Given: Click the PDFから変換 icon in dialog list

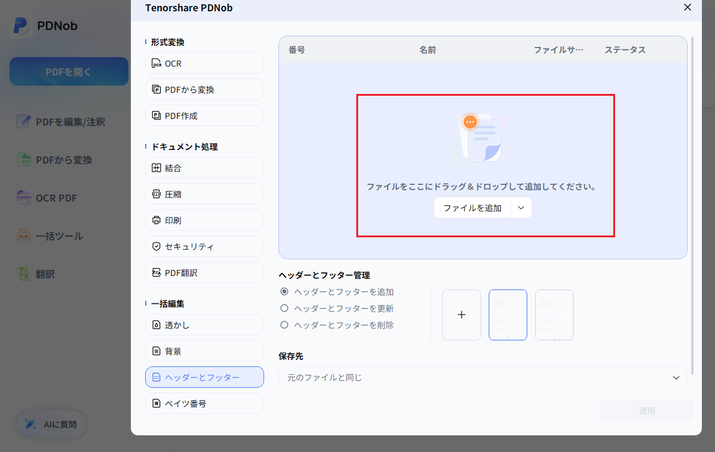Looking at the screenshot, I should pyautogui.click(x=156, y=90).
